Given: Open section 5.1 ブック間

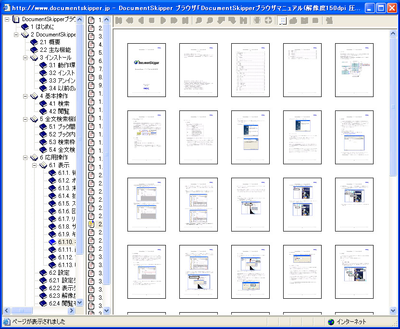Looking at the screenshot, I should tap(62, 127).
